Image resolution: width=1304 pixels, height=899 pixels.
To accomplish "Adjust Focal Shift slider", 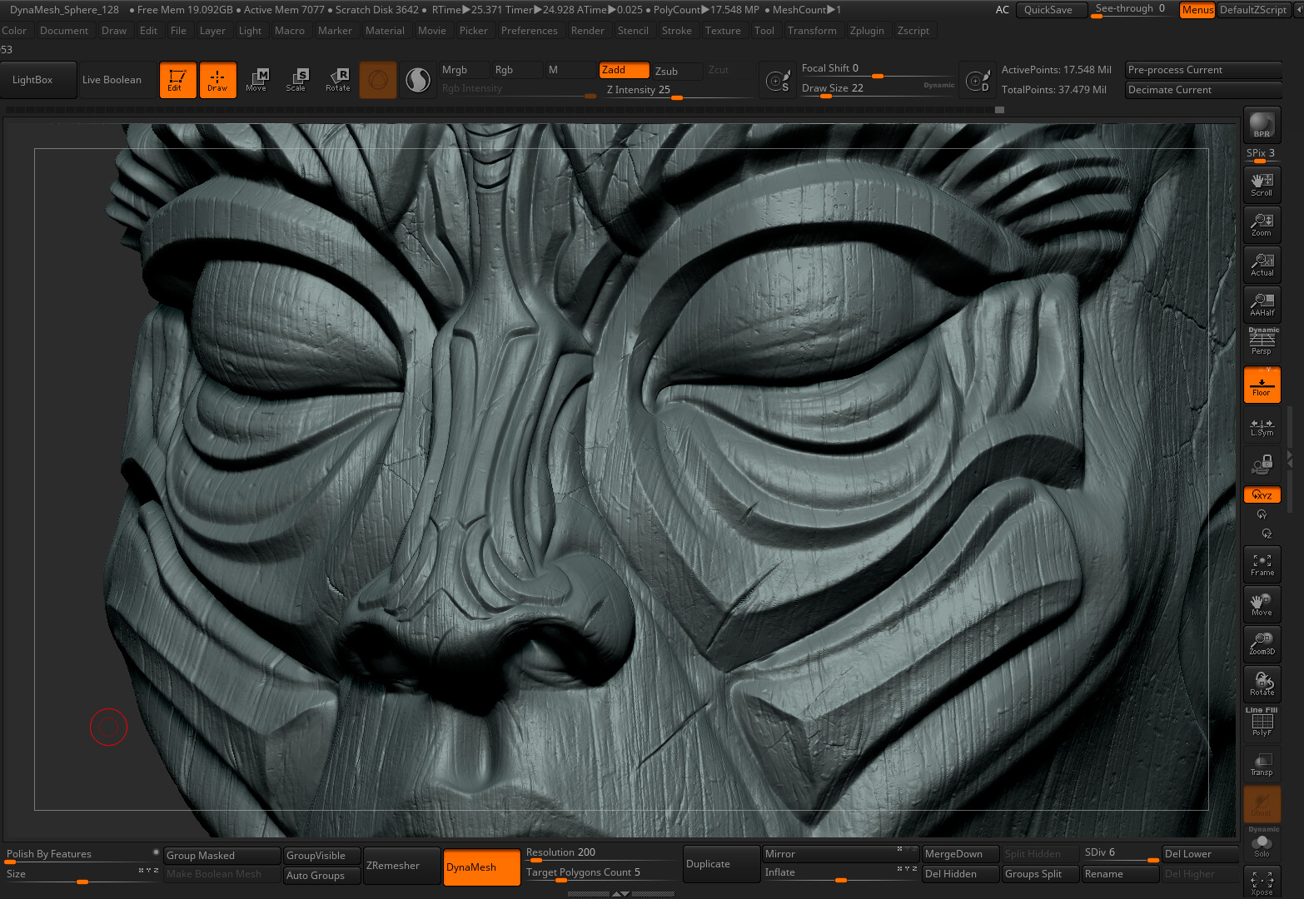I will [x=876, y=69].
